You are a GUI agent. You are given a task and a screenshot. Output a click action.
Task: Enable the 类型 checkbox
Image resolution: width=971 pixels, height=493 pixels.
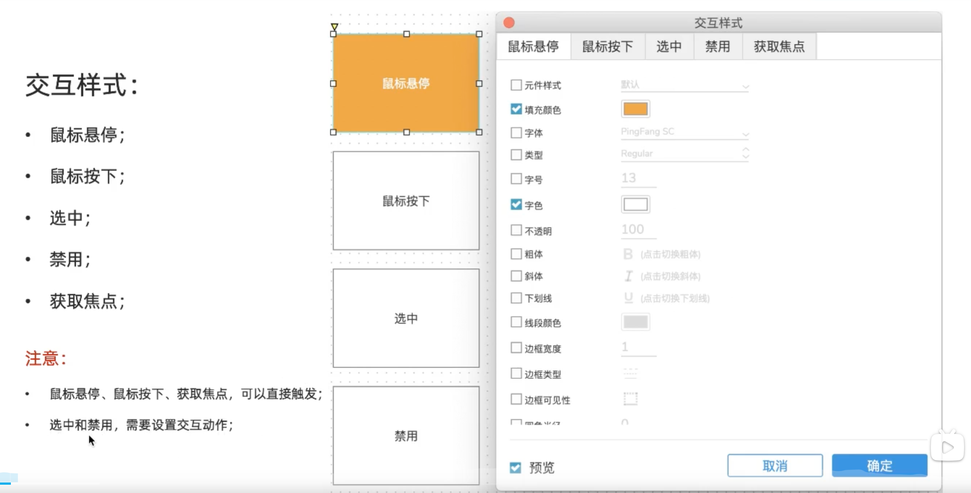pos(516,155)
